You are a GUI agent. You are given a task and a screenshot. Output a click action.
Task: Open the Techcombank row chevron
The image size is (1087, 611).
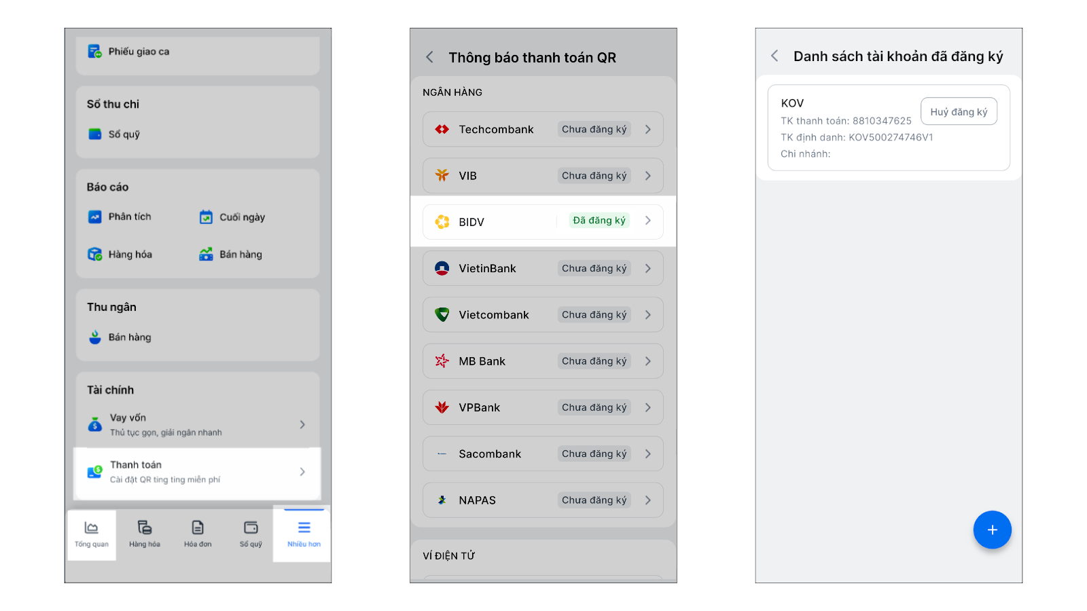tap(648, 129)
